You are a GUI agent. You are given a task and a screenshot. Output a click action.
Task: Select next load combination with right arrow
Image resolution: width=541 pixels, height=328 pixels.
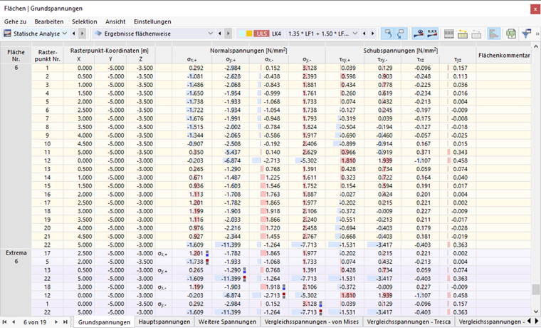point(372,34)
